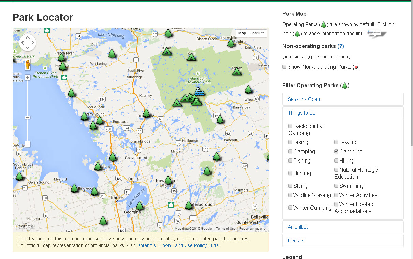Image resolution: width=413 pixels, height=259 pixels.
Task: Check the Fishing filter
Action: [x=290, y=161]
